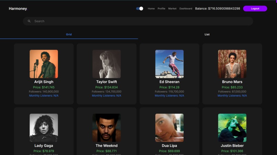This screenshot has width=277, height=155.
Task: Open the Market navigation link
Action: (x=172, y=9)
